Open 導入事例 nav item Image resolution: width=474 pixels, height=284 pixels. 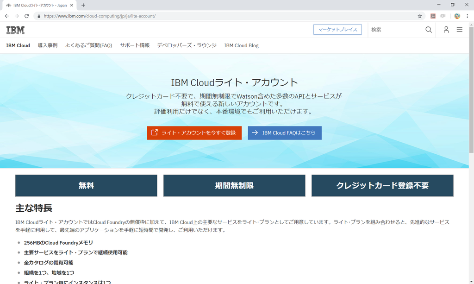48,45
